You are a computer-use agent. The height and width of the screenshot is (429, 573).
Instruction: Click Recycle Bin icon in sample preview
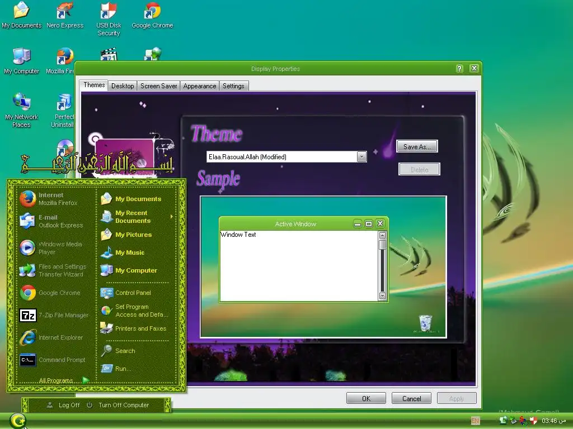[425, 323]
